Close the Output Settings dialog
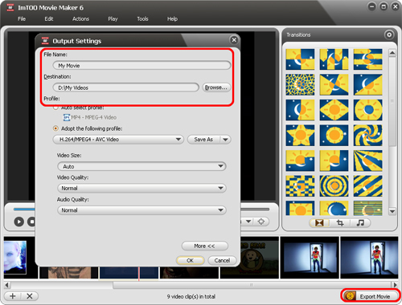This screenshot has width=402, height=305. pos(234,40)
